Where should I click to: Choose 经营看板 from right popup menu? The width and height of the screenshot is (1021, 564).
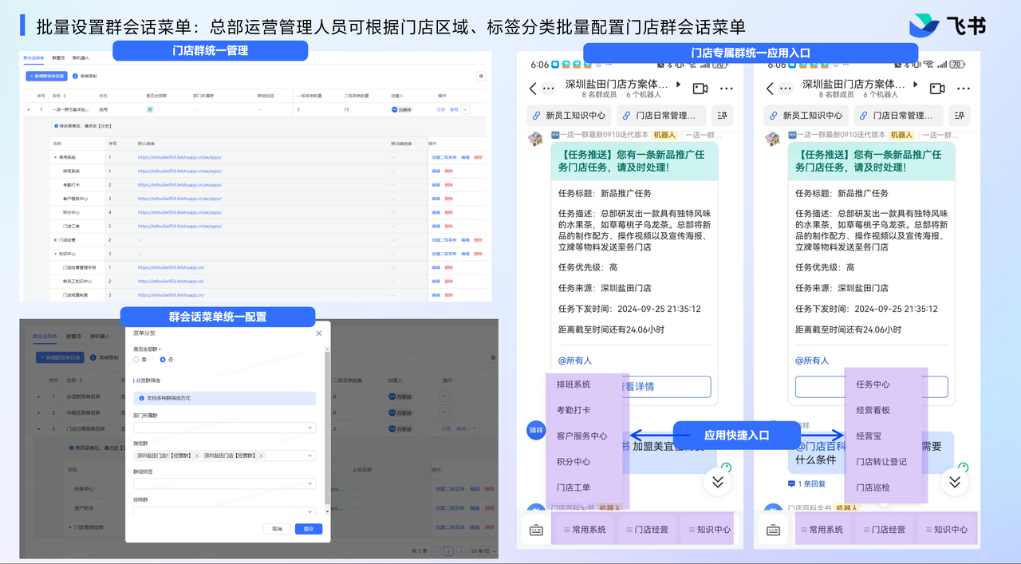pos(873,410)
